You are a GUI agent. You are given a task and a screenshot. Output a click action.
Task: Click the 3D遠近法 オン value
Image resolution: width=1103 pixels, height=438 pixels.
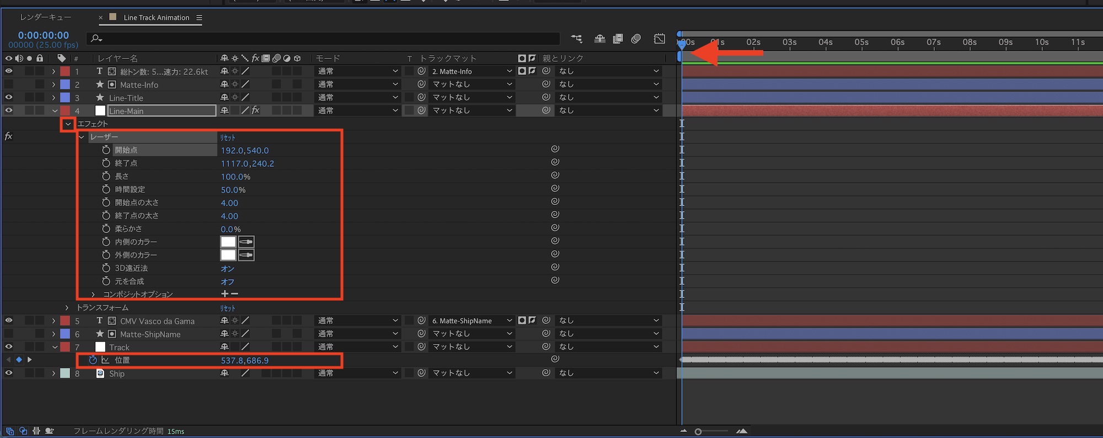point(227,269)
